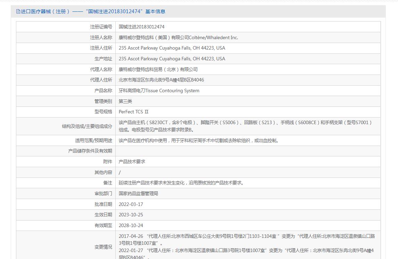Select agent address 北京市海淀区东冉北街9号 in 代理人住所 row

[161, 80]
